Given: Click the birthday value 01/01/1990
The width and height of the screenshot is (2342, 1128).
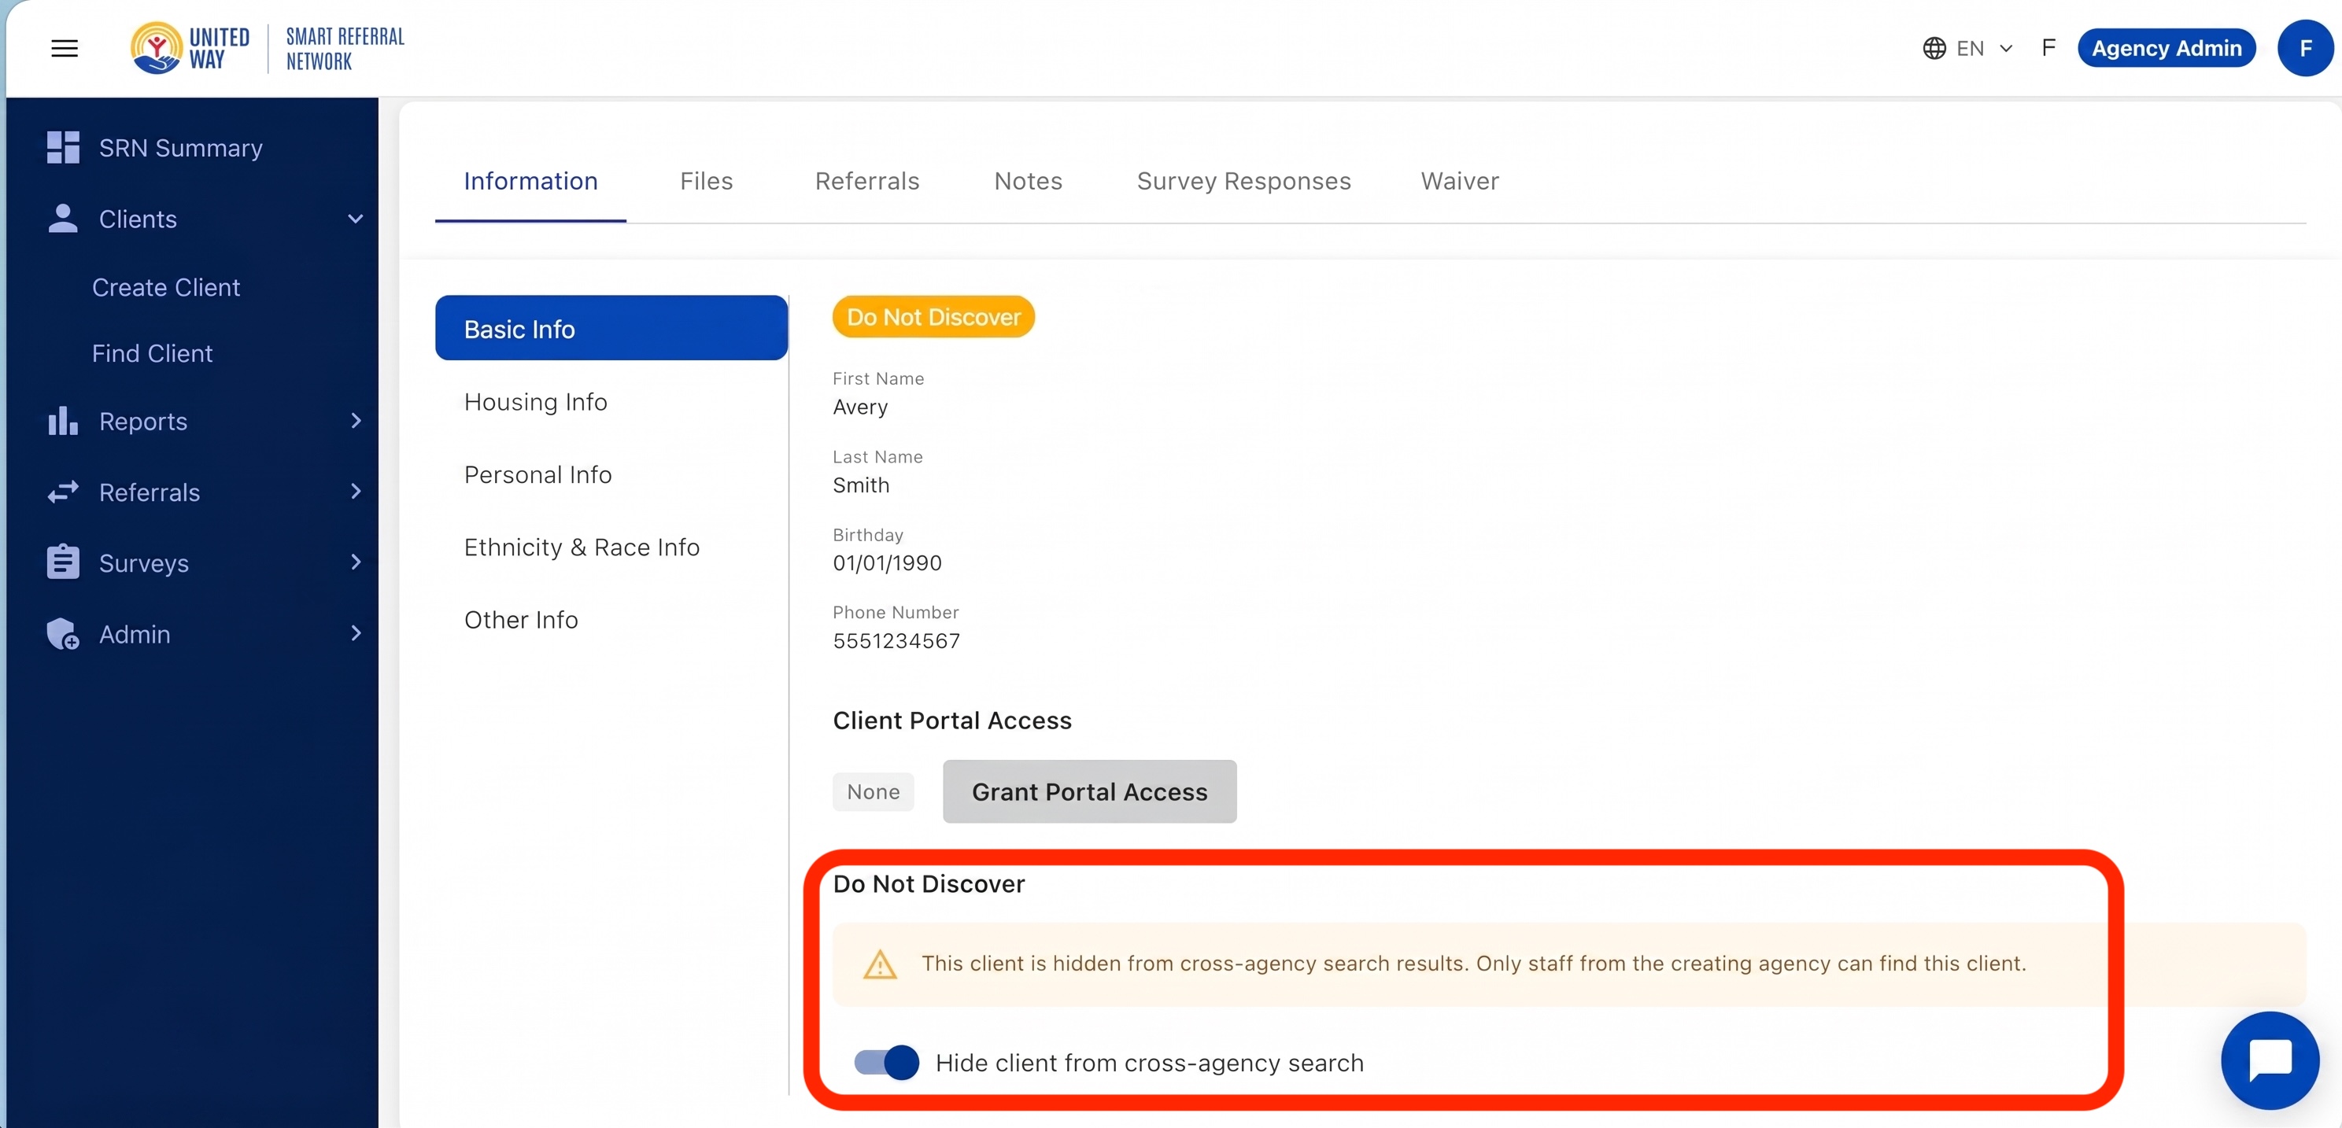Looking at the screenshot, I should coord(888,562).
